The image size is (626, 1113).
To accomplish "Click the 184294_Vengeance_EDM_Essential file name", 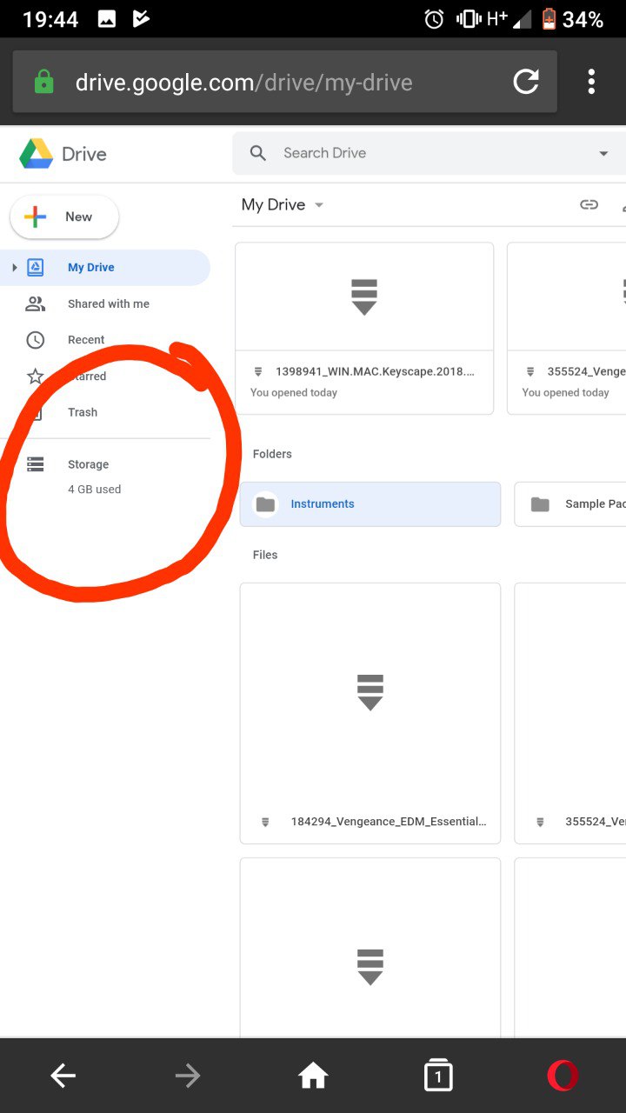I will coord(388,822).
